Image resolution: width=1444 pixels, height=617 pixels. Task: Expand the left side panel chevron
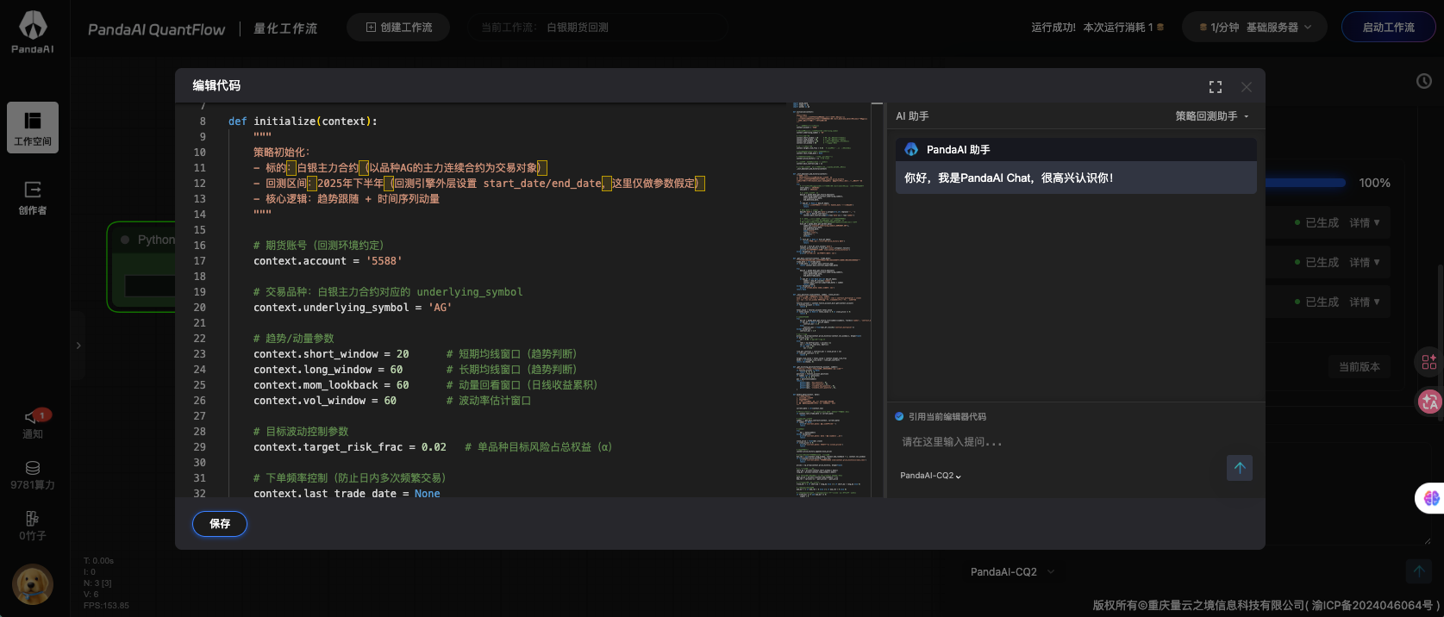(x=78, y=346)
